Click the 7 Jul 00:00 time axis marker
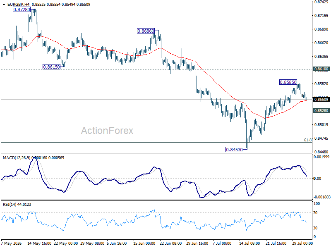 click(222, 243)
